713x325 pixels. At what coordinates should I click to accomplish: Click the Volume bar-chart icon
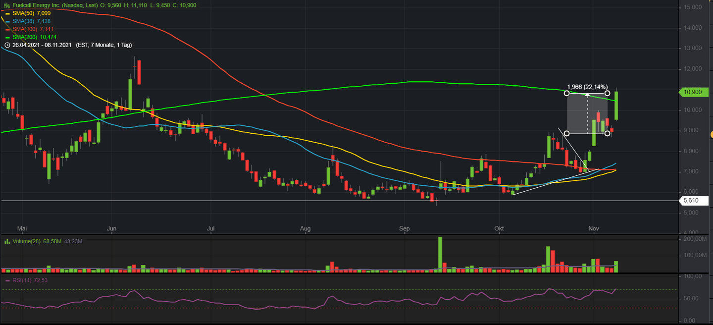[x=7, y=241]
